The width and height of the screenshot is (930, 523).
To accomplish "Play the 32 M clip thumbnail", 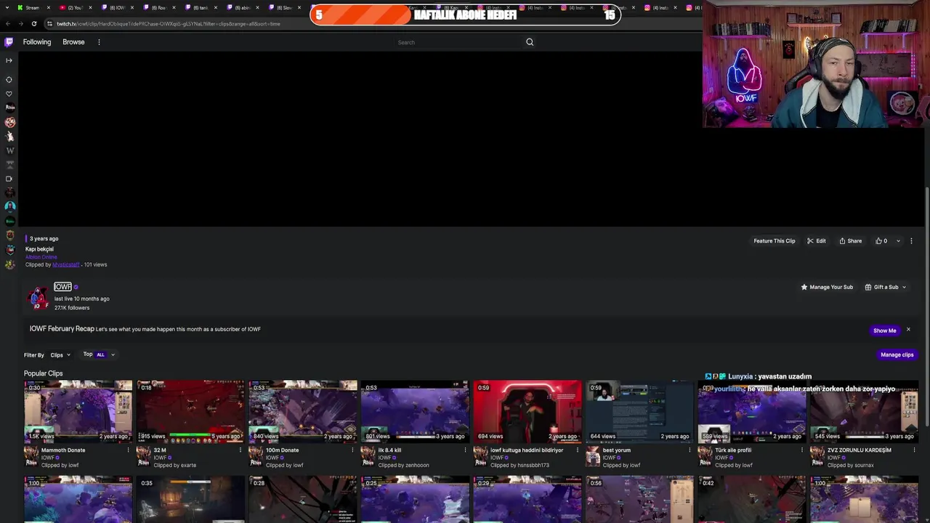I will 190,411.
